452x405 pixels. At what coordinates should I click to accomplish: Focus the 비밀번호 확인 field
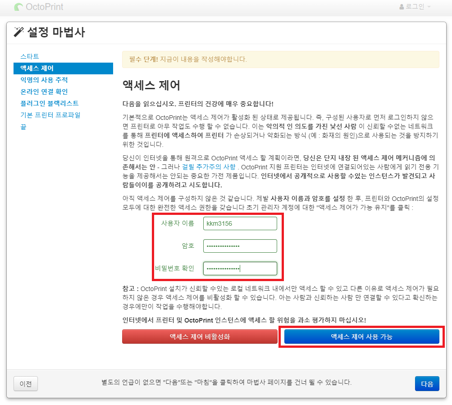click(x=240, y=268)
